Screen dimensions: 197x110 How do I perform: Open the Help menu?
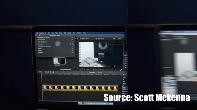click(84, 33)
